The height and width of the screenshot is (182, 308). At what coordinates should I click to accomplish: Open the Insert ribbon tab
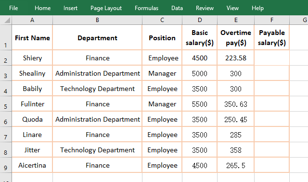point(70,8)
